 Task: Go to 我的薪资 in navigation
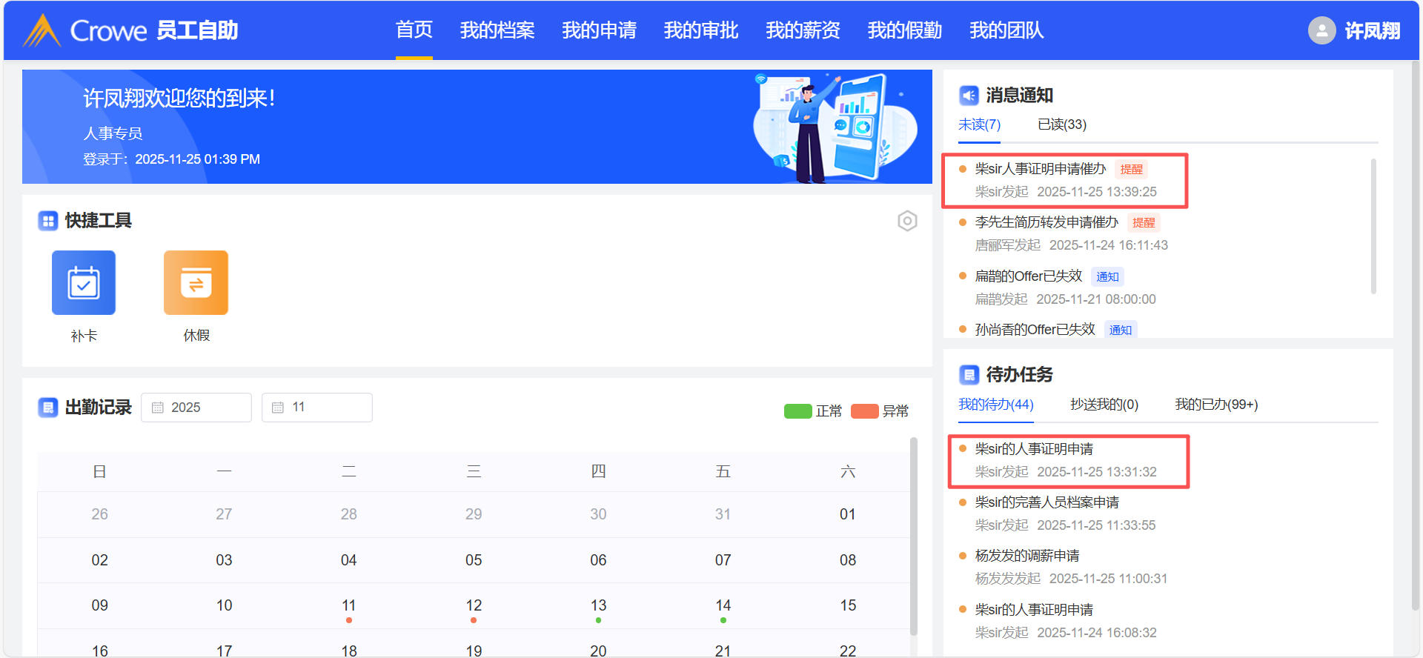[x=803, y=30]
